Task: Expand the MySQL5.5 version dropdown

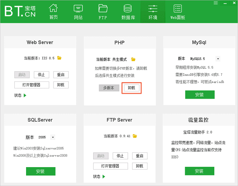Action: 218,59
